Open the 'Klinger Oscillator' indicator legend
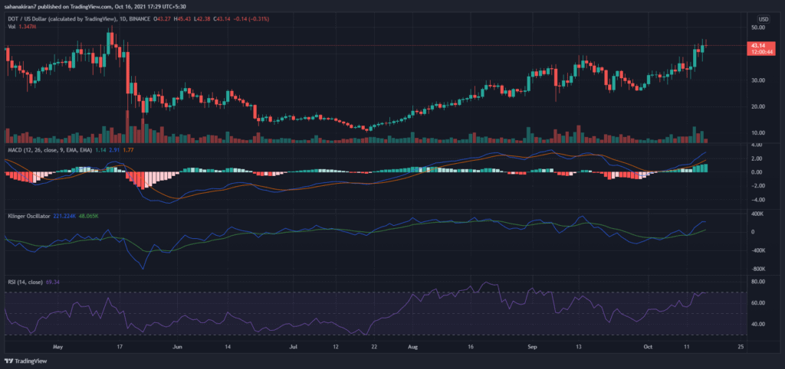785x369 pixels. [28, 215]
